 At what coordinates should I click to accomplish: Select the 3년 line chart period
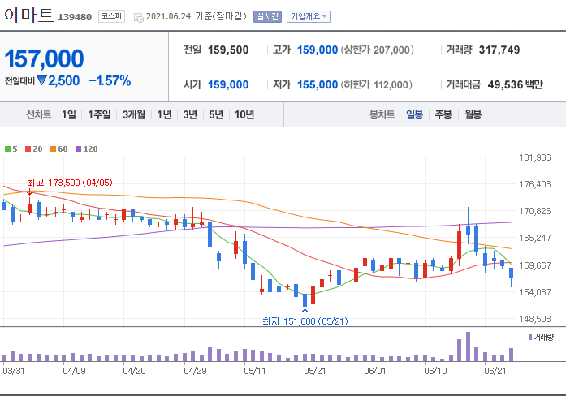click(190, 114)
